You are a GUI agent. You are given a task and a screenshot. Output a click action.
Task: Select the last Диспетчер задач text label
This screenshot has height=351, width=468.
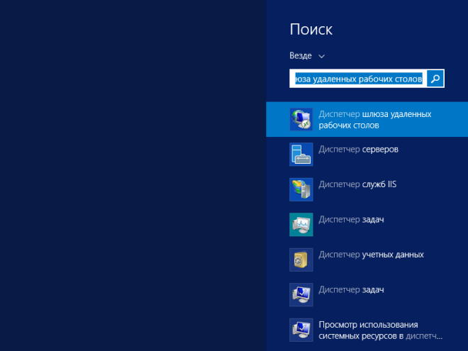351,289
